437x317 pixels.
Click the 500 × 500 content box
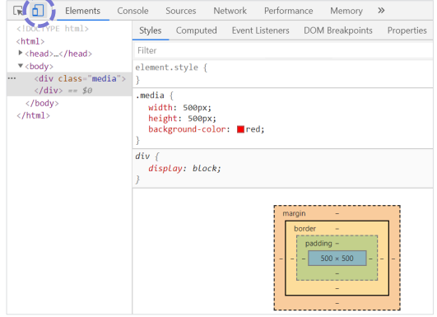coord(337,259)
